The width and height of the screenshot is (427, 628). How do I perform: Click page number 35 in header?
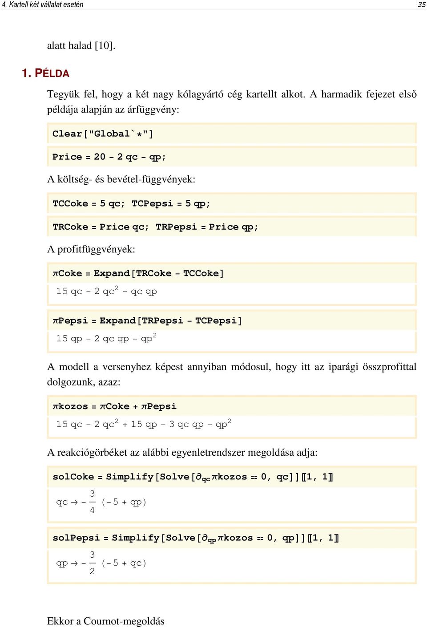(x=422, y=4)
